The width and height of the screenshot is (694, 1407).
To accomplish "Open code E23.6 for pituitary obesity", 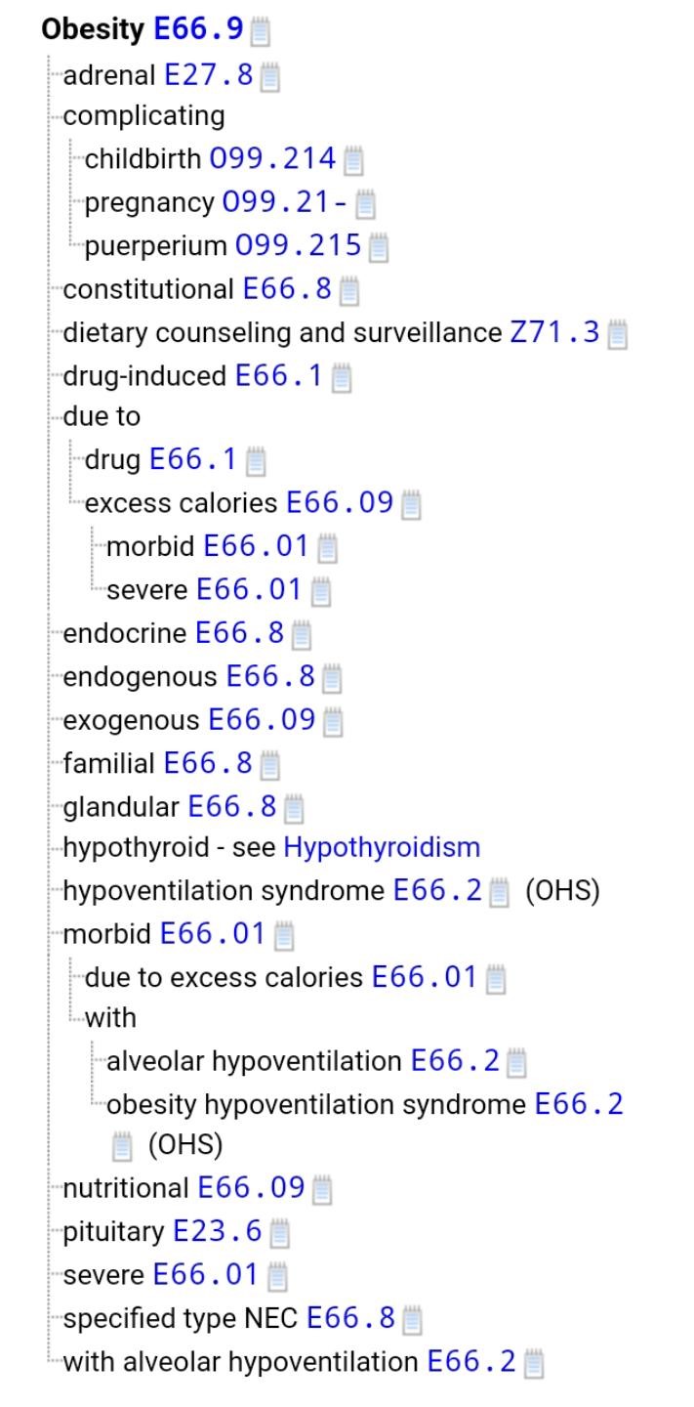I will coord(217,1231).
